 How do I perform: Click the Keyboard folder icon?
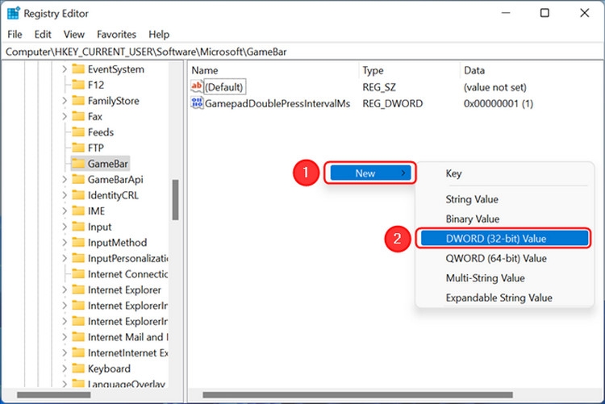pyautogui.click(x=78, y=369)
